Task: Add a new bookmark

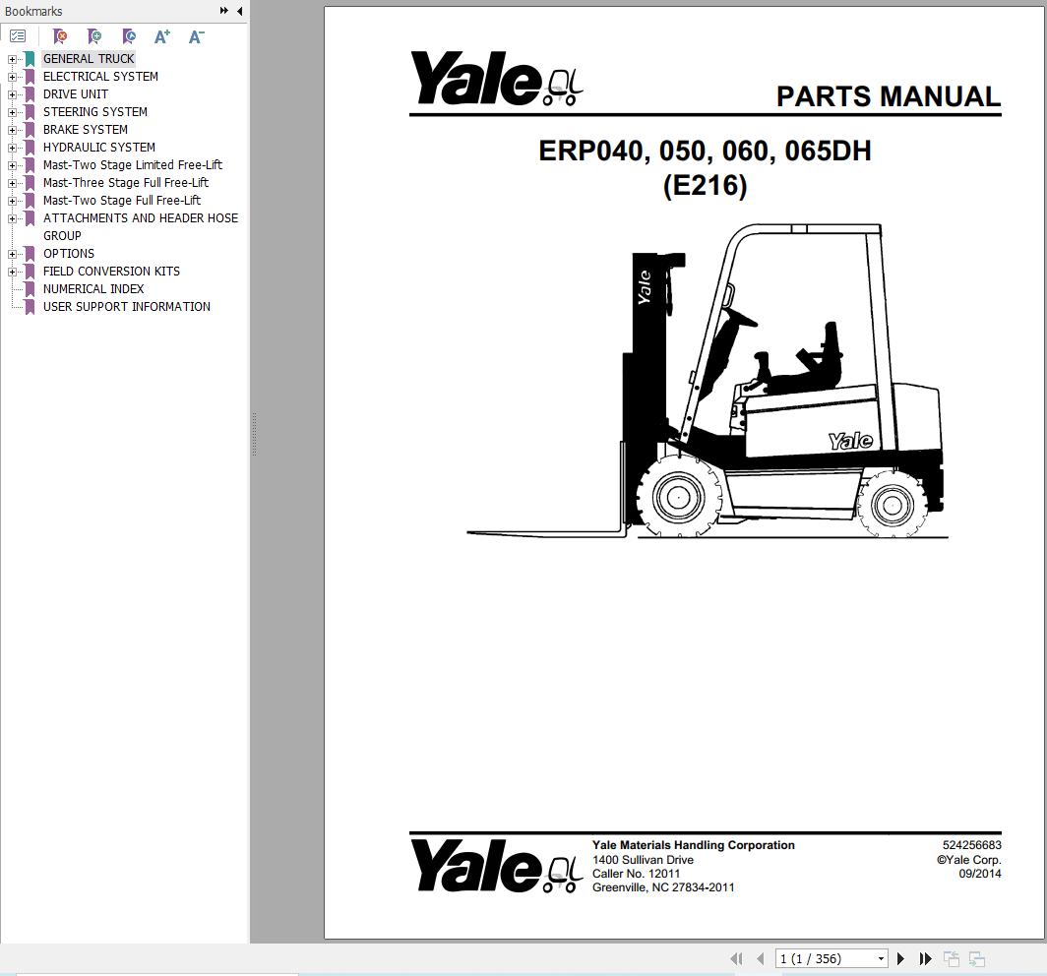Action: tap(94, 35)
